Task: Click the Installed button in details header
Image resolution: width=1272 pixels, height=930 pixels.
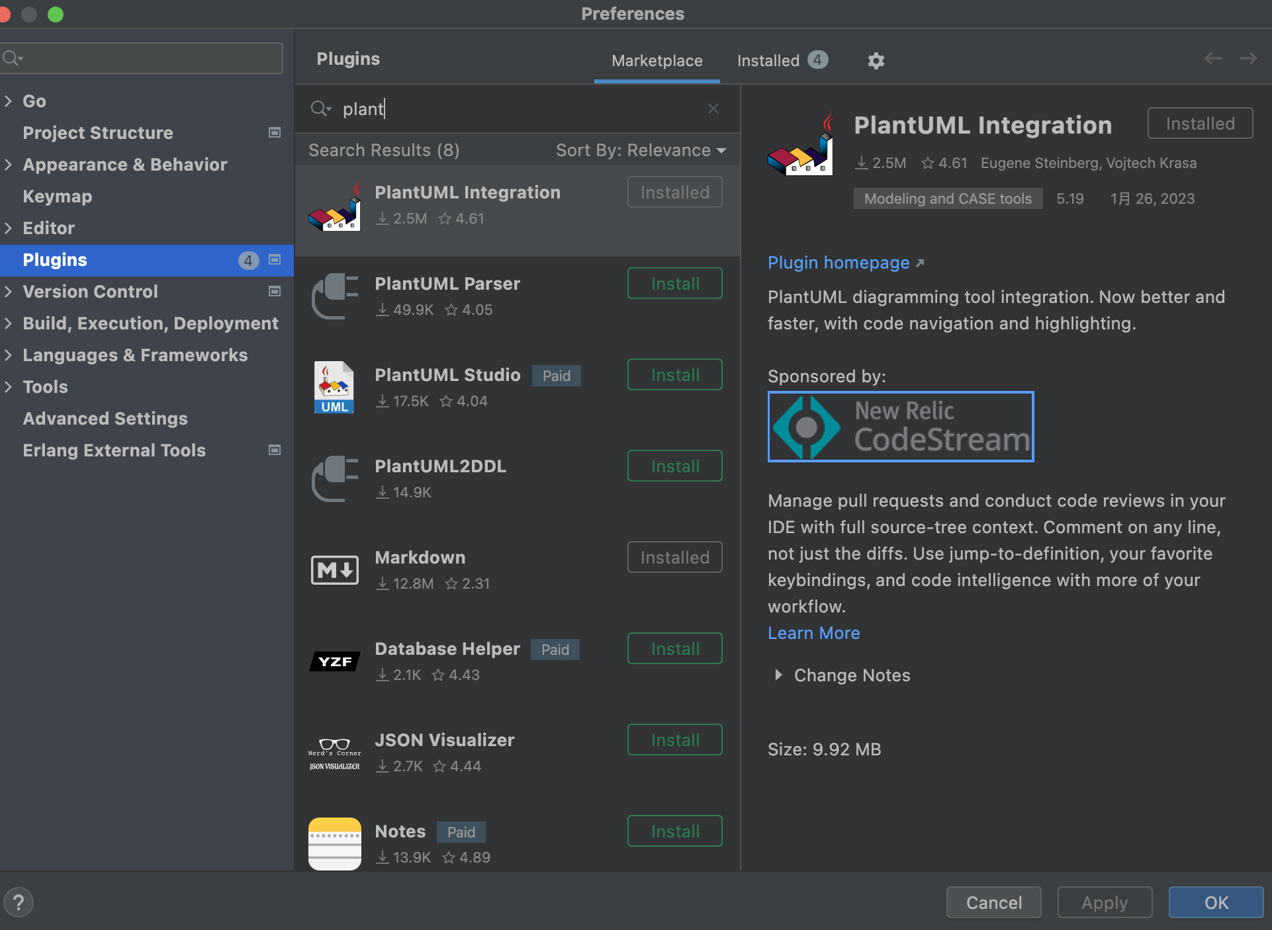Action: (x=1200, y=123)
